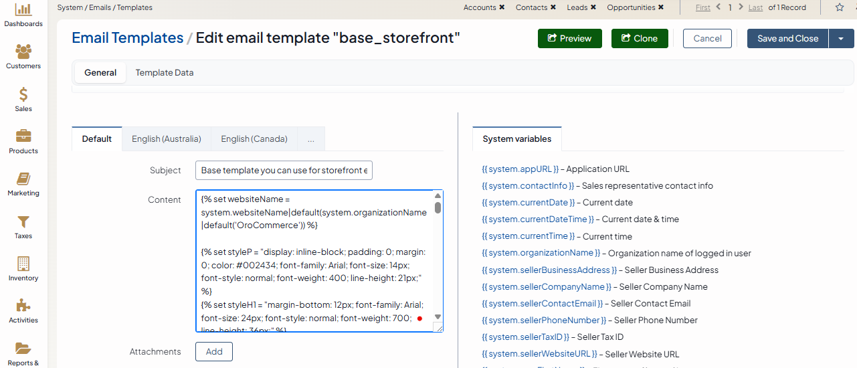Go to next record arrow
The image size is (857, 368).
coord(741,7)
